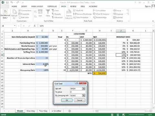Open Properties in Connections group
155x116 pixels.
click(x=24, y=14)
